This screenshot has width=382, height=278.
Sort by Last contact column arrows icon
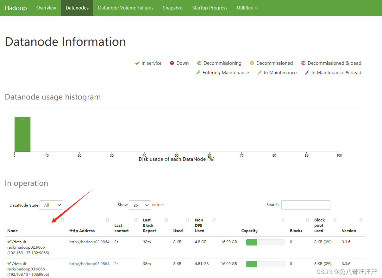click(x=136, y=220)
